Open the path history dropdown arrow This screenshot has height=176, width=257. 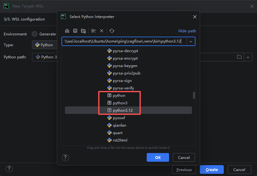pyautogui.click(x=191, y=41)
